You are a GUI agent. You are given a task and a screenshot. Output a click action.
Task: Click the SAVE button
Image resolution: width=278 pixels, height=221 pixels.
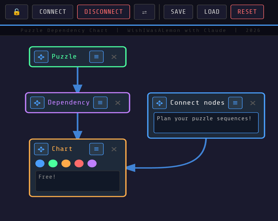[178, 12]
